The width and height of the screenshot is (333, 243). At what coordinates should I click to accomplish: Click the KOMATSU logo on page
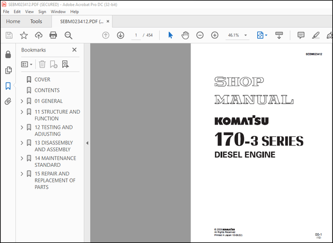[x=242, y=121]
